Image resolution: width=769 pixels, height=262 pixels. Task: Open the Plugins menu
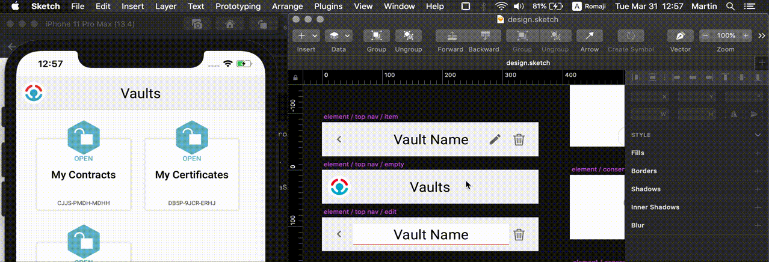pyautogui.click(x=329, y=7)
